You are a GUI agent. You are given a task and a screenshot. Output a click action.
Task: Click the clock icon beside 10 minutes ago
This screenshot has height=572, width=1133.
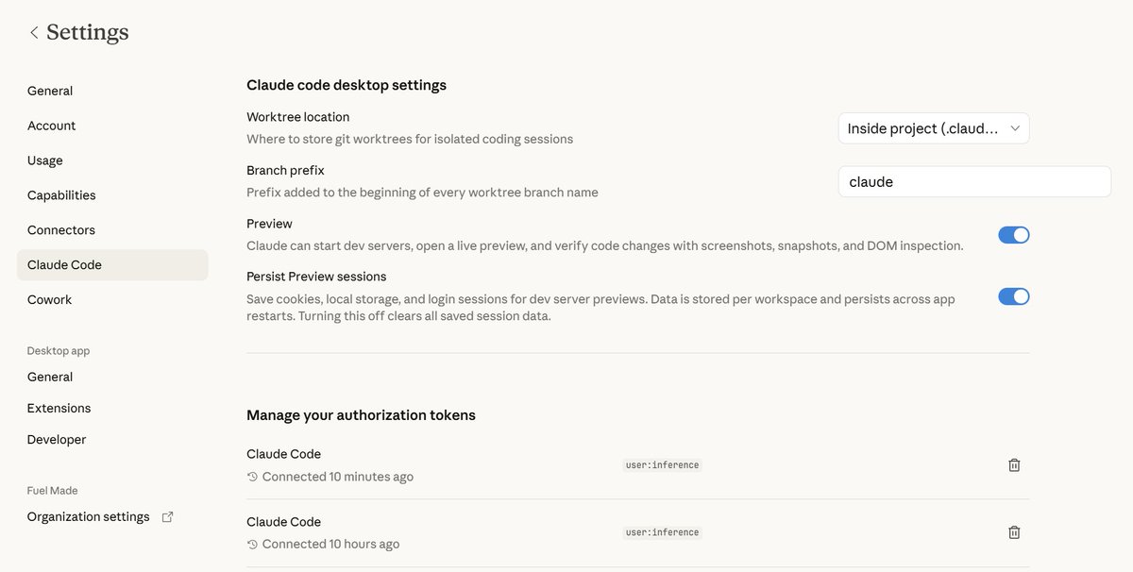[x=252, y=477]
